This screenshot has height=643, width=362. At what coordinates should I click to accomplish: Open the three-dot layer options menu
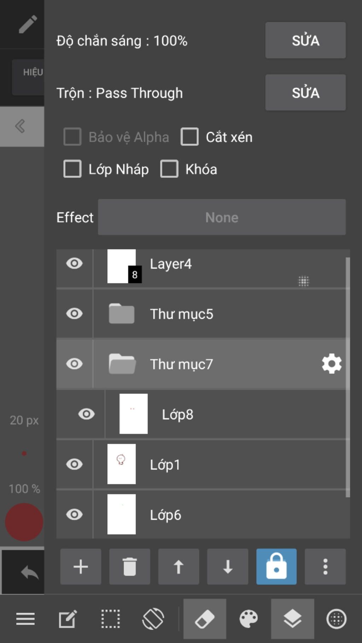(325, 566)
